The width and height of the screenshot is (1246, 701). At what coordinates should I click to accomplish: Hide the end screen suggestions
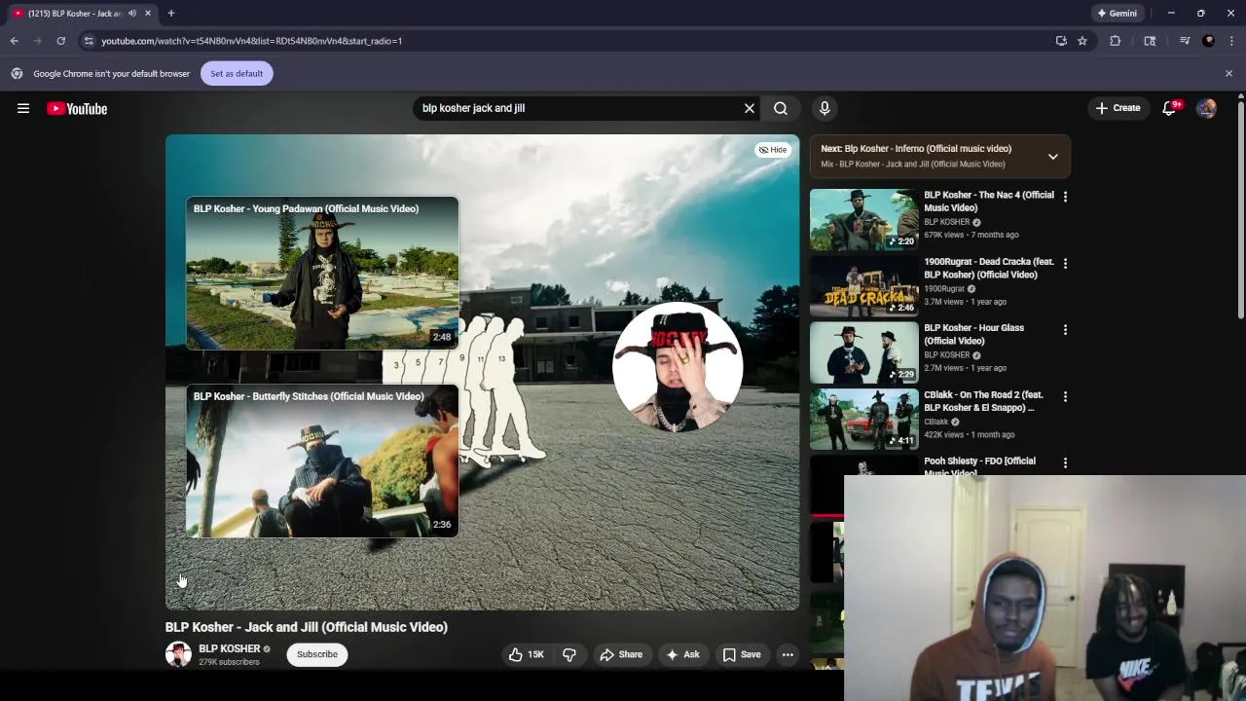pos(773,149)
